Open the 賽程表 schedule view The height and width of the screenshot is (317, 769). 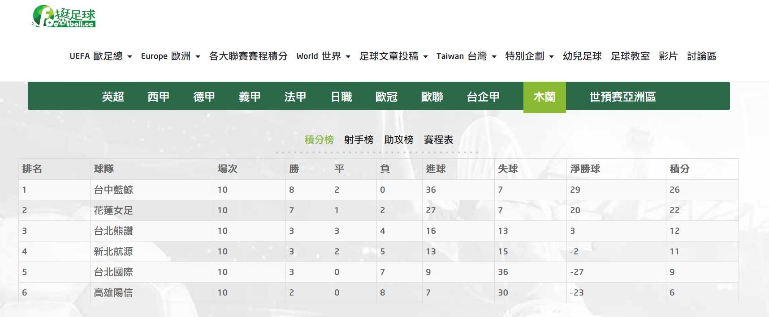438,140
